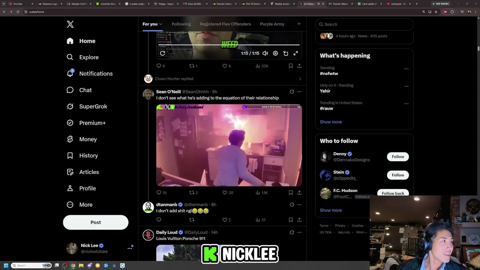Share dtanmanb's post
Screen dimensions: 480x270
[x=299, y=220]
